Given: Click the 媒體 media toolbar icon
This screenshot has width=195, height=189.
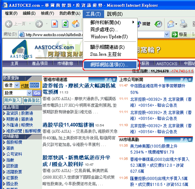Looking at the screenshot, I should pos(144,24).
